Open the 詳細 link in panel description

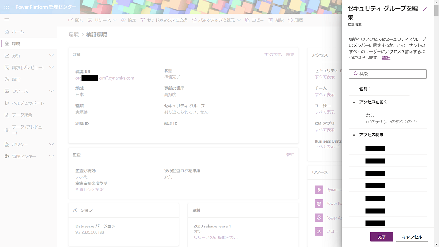(x=386, y=58)
